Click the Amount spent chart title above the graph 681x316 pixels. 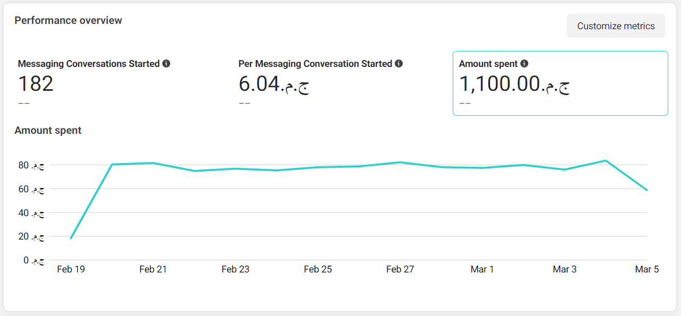[x=48, y=130]
